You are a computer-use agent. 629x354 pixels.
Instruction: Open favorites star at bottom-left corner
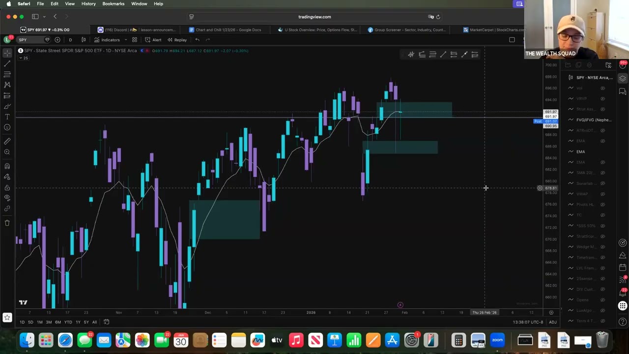pos(7,318)
